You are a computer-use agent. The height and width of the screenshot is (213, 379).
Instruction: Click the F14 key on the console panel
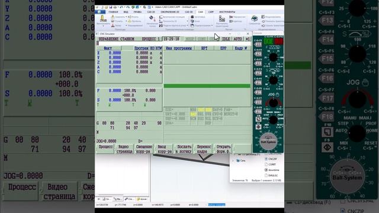coord(258,73)
